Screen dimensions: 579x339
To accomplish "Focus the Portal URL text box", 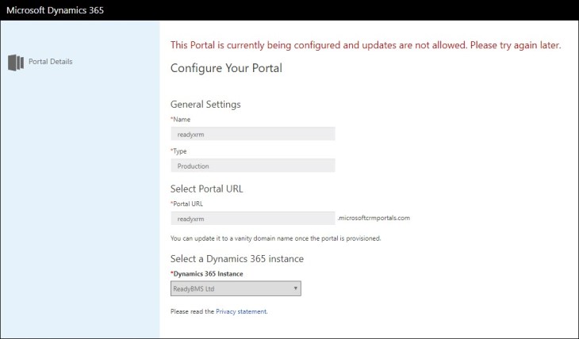I will 252,218.
